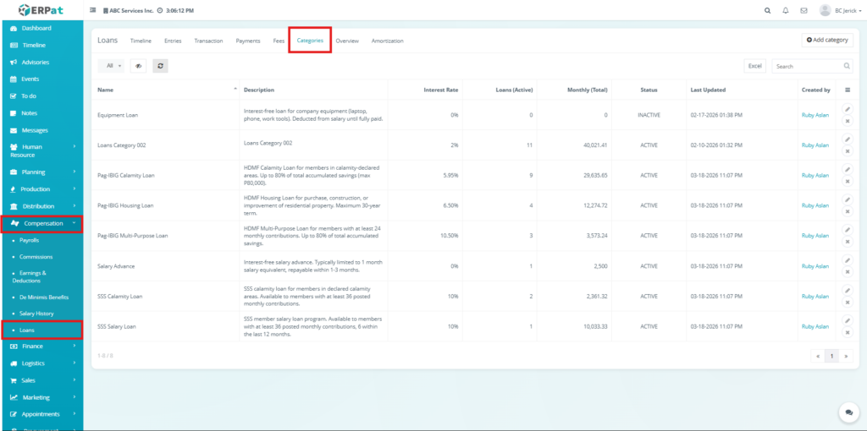This screenshot has width=867, height=431.
Task: Open the notifications bell icon
Action: 786,11
